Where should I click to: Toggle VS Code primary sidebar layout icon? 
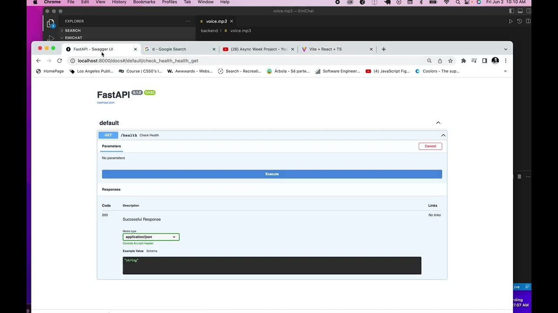512,11
